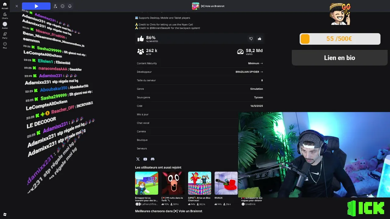Click the notifications bell icon
The width and height of the screenshot is (390, 219).
pyautogui.click(x=70, y=6)
